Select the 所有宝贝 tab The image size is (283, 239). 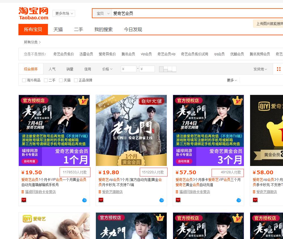[33, 29]
